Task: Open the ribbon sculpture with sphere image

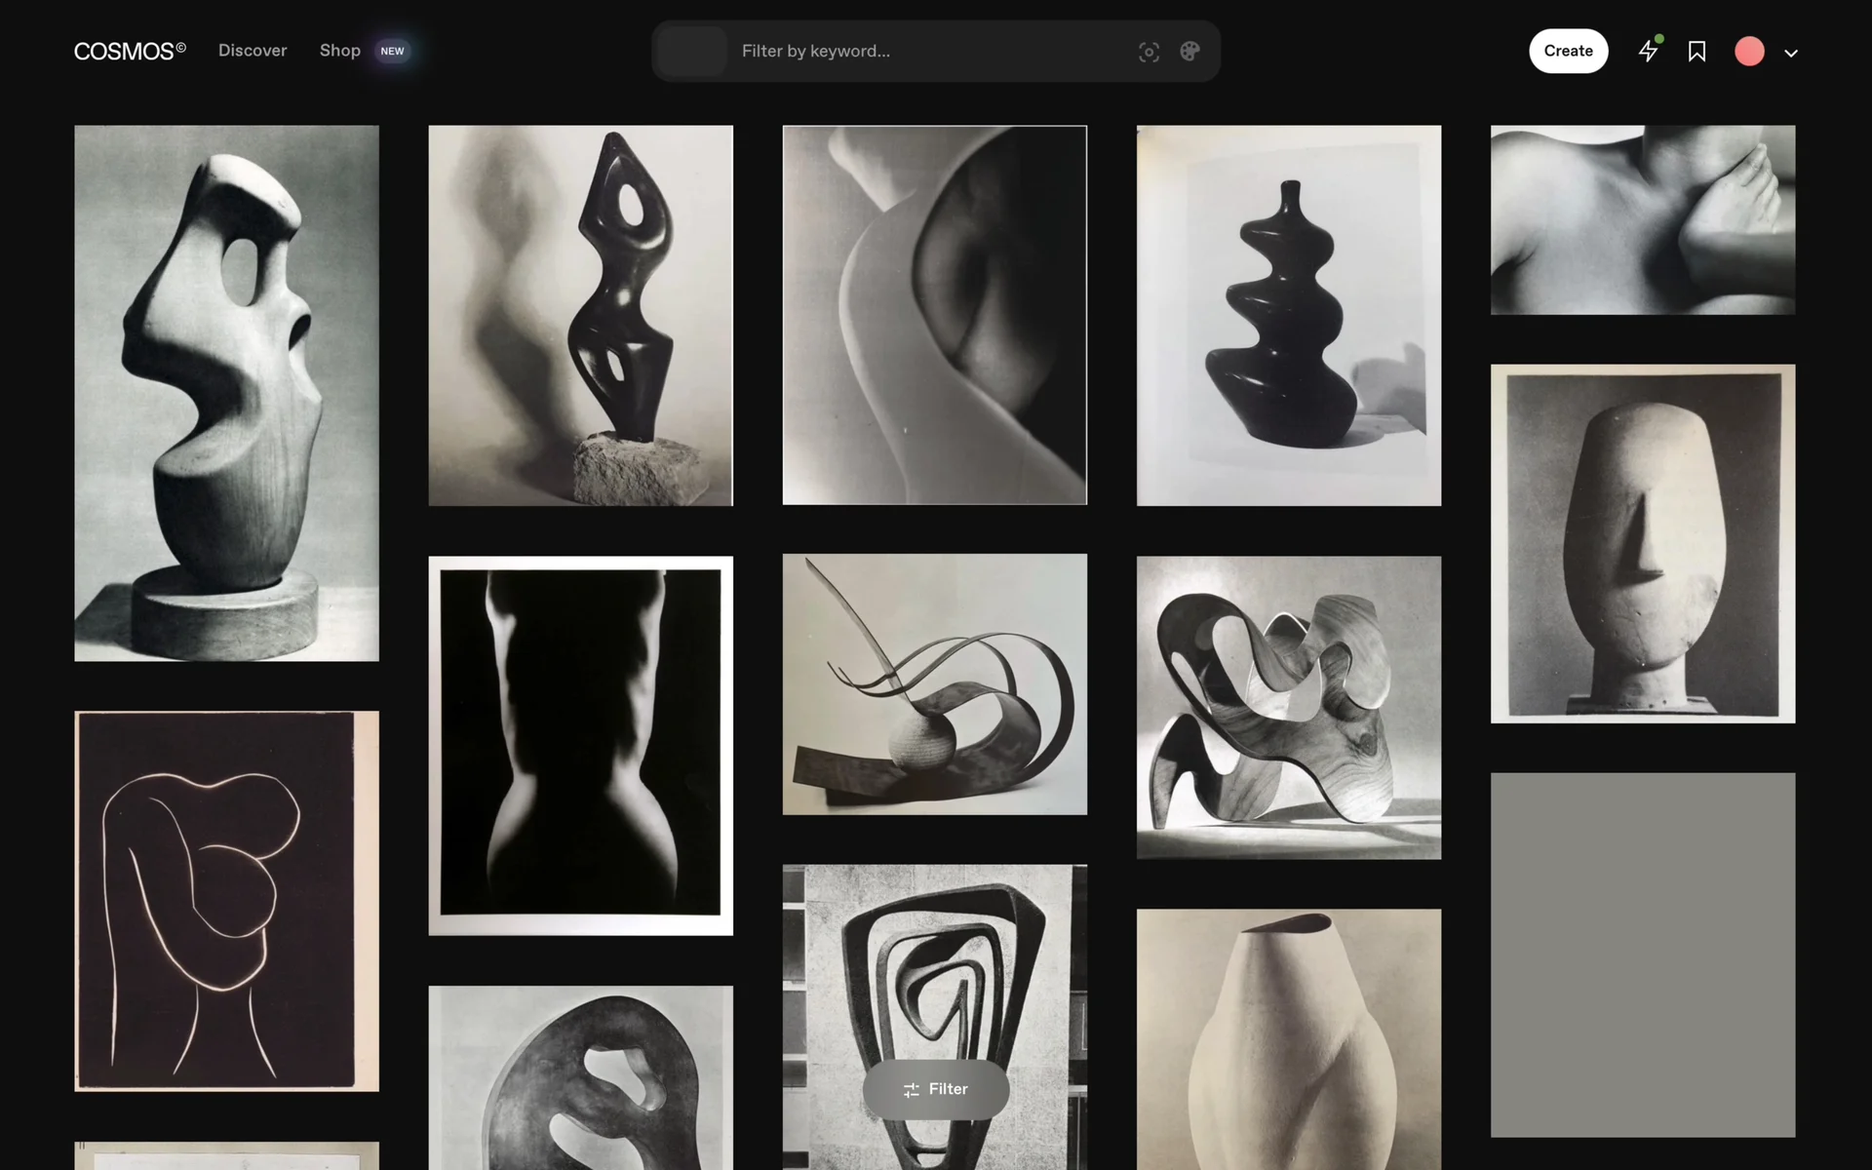Action: point(934,683)
